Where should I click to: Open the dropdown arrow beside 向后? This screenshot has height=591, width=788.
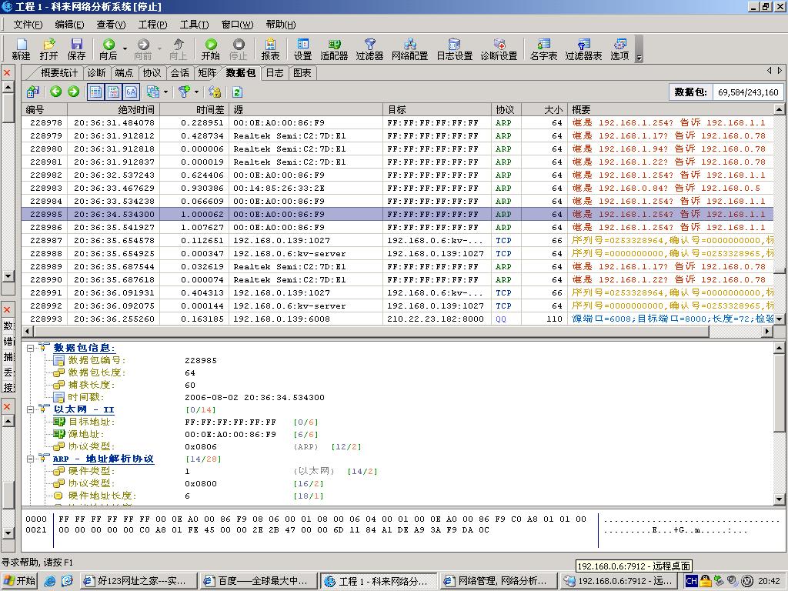[125, 48]
